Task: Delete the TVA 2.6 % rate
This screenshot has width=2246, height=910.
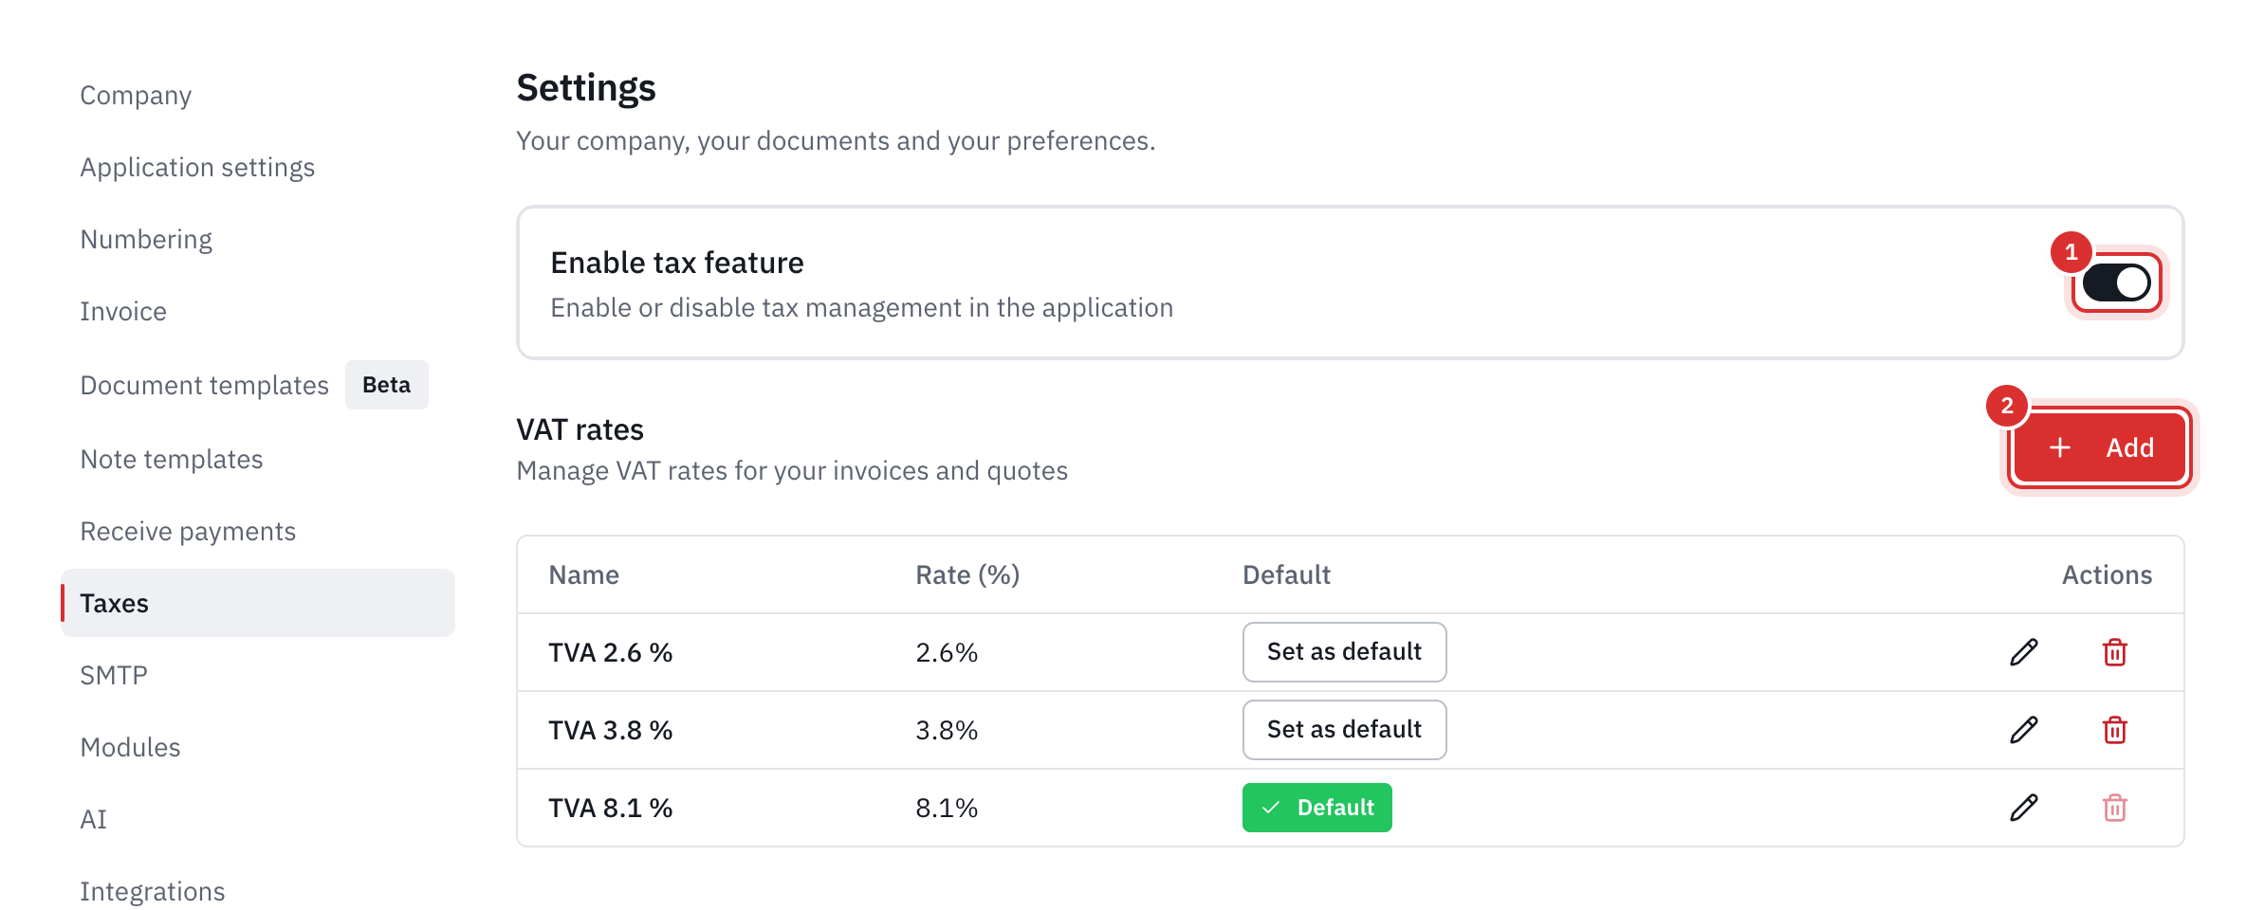Action: pyautogui.click(x=2114, y=652)
